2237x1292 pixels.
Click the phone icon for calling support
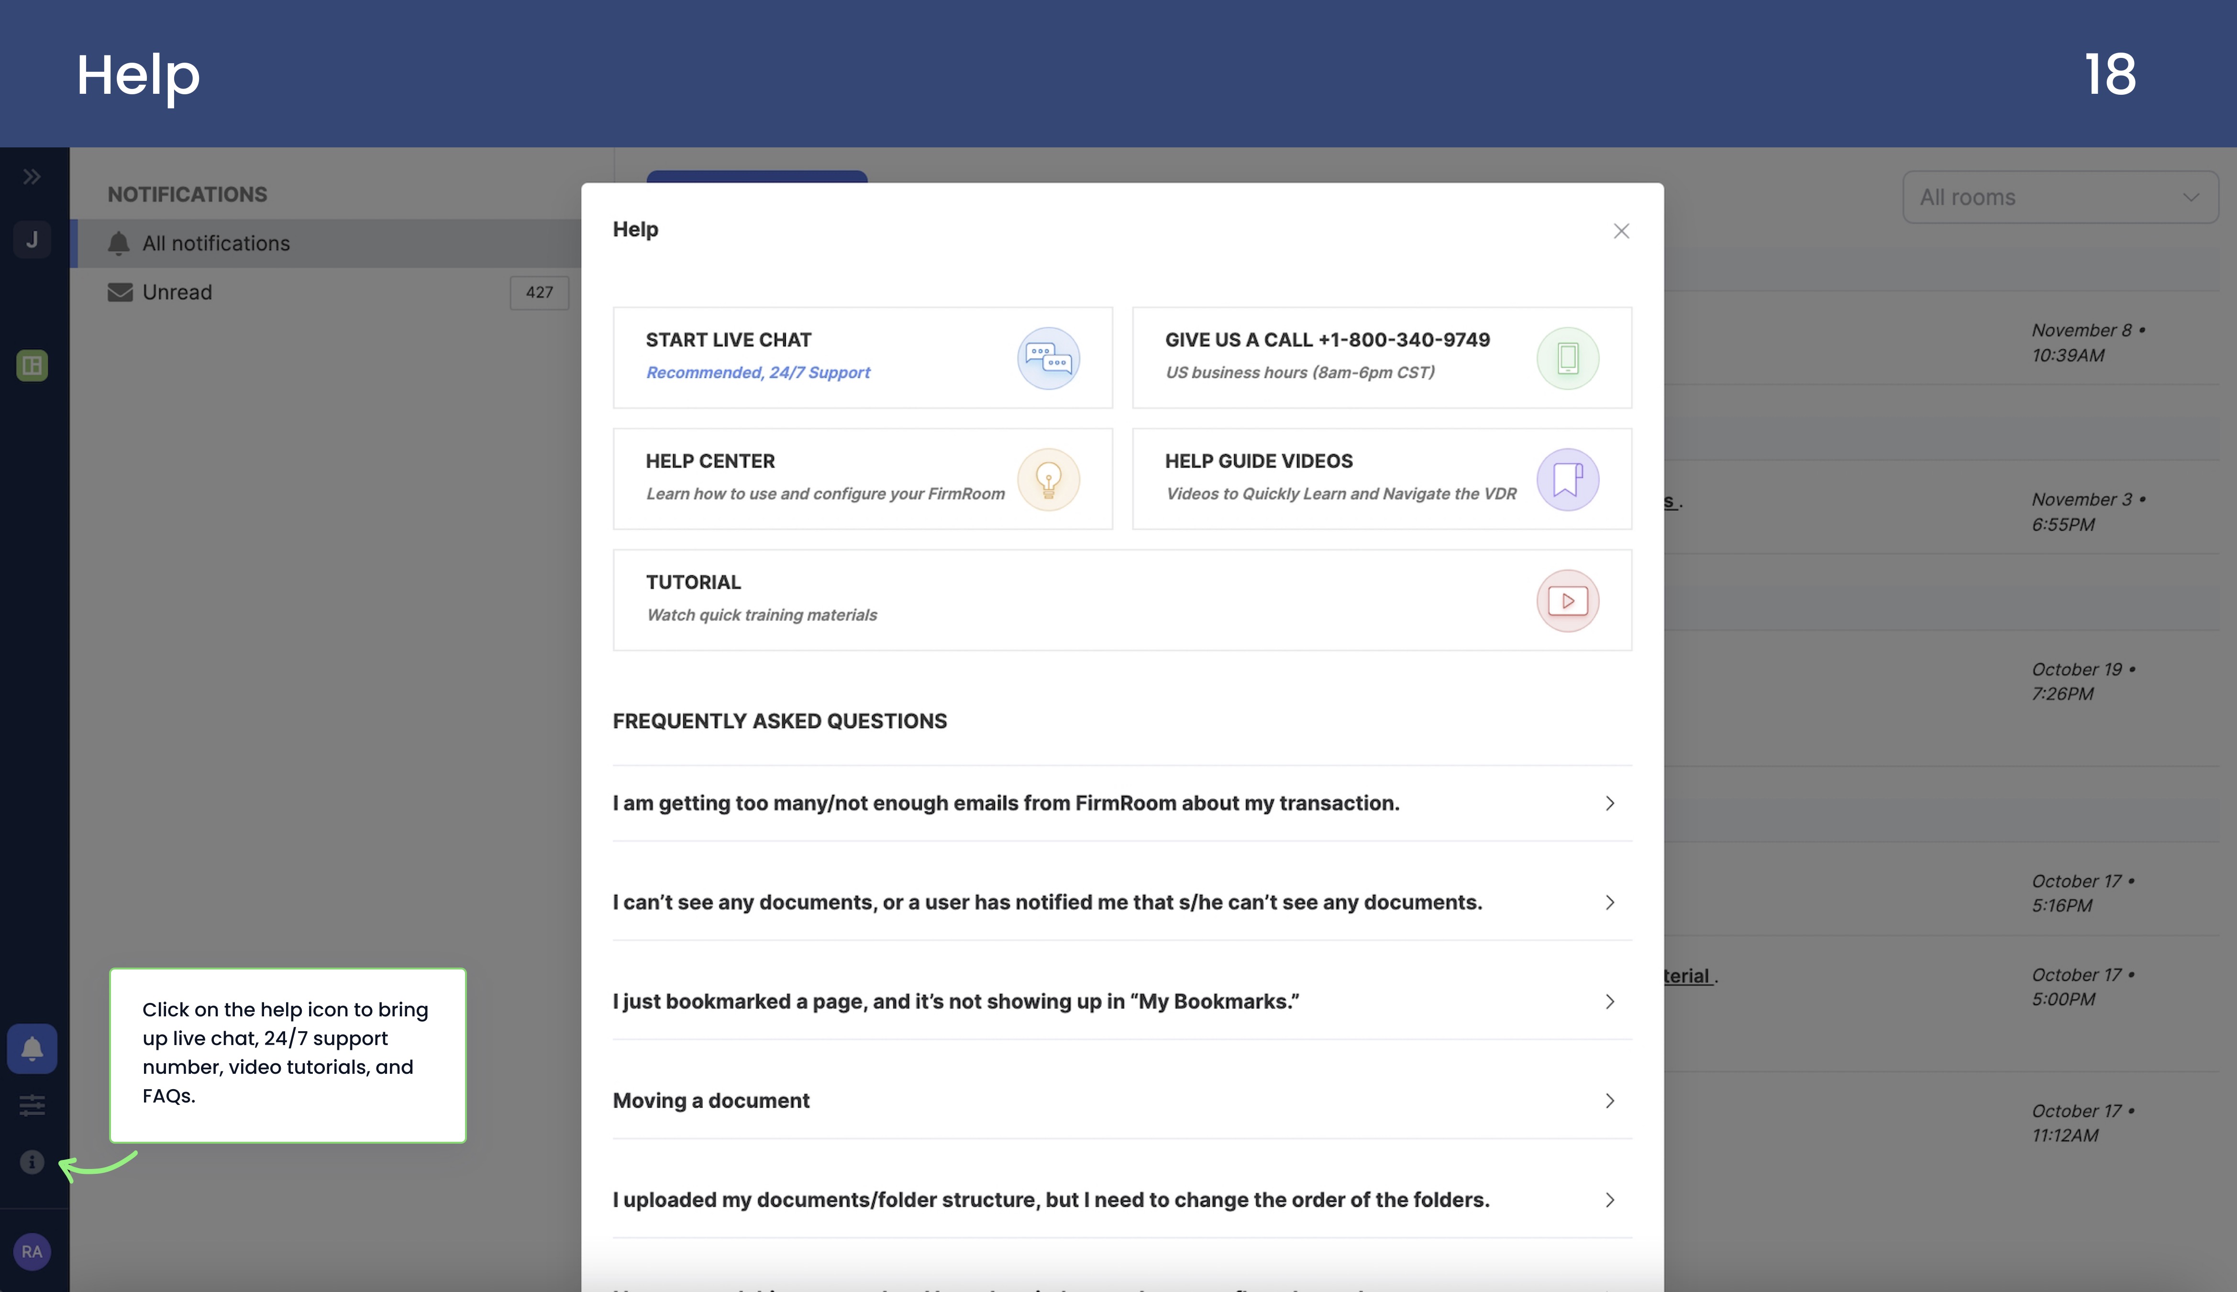1567,358
